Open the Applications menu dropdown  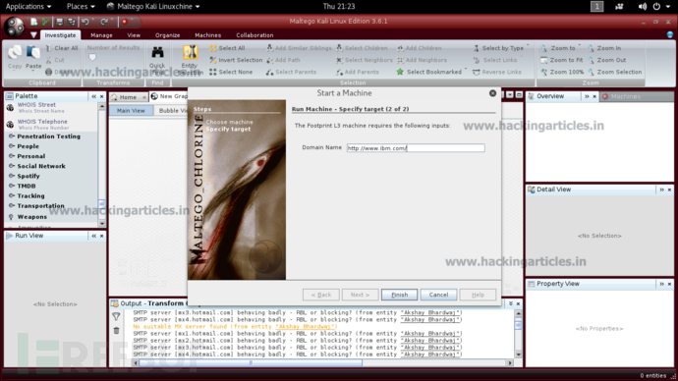pos(28,7)
